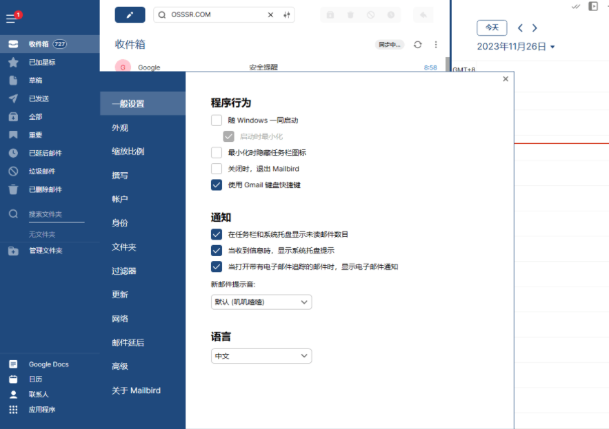The image size is (609, 429).
Task: Clear the search text with X icon
Action: click(x=270, y=14)
